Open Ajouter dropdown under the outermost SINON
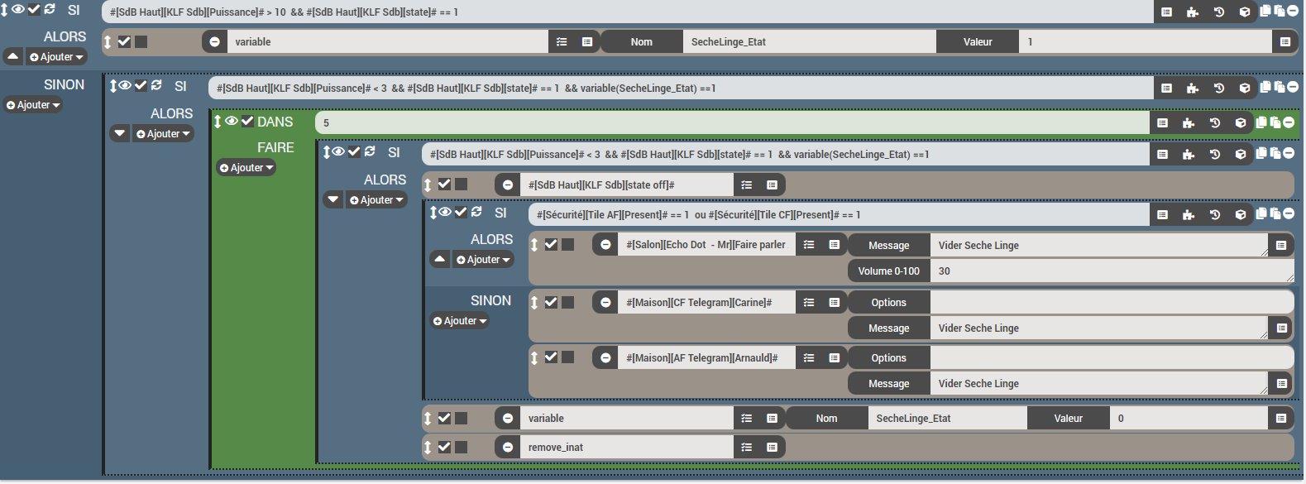1306x484 pixels. (x=33, y=105)
